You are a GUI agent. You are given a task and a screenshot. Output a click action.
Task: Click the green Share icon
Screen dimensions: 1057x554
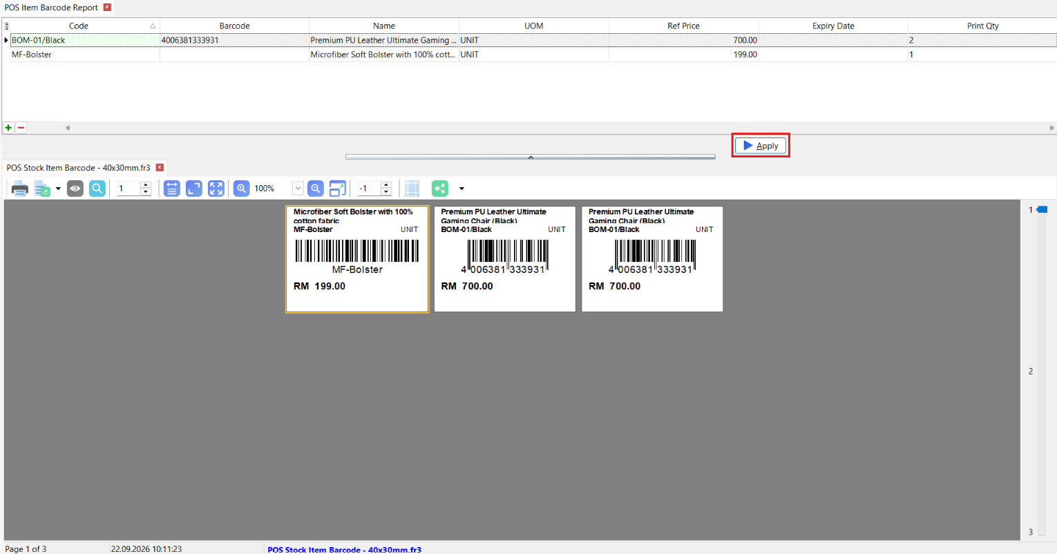coord(440,189)
